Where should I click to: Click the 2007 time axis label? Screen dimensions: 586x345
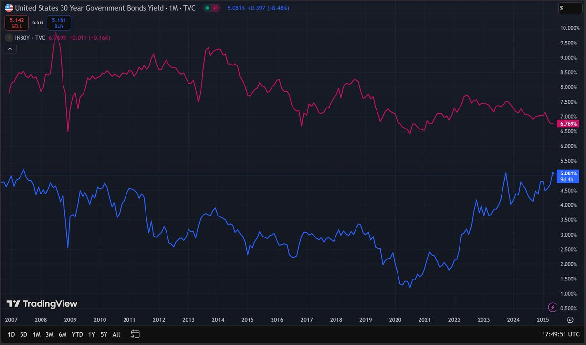pos(11,320)
